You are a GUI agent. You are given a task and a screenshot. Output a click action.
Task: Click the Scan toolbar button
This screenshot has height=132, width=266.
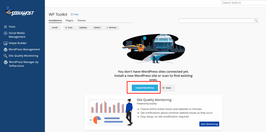pos(69,27)
